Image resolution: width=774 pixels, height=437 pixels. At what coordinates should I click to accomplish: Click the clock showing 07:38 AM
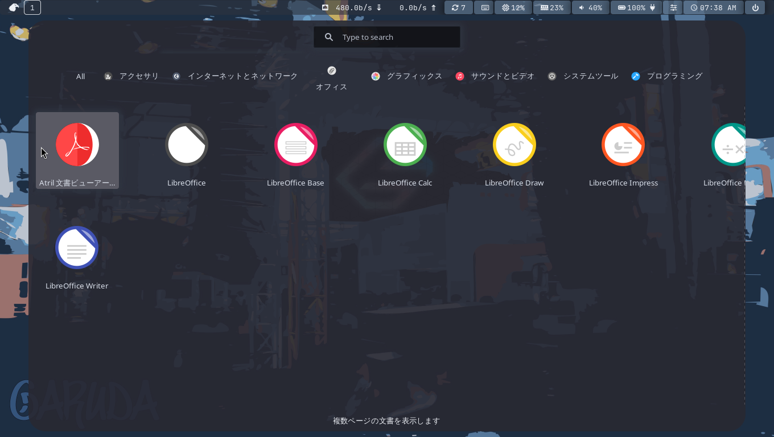click(713, 7)
